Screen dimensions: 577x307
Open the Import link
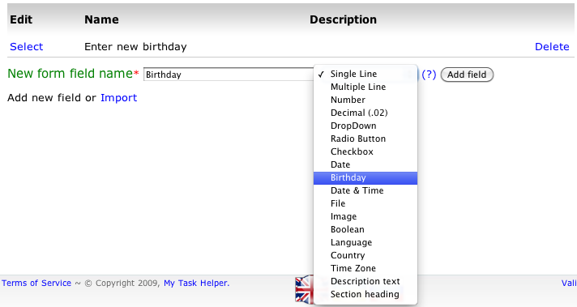tap(118, 98)
